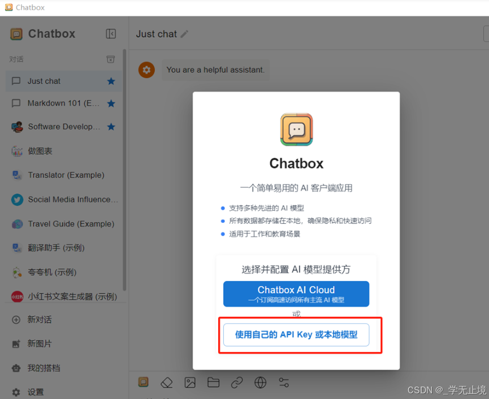This screenshot has width=489, height=399.
Task: Open the 翻译助手 (示例) conversation
Action: [x=64, y=248]
